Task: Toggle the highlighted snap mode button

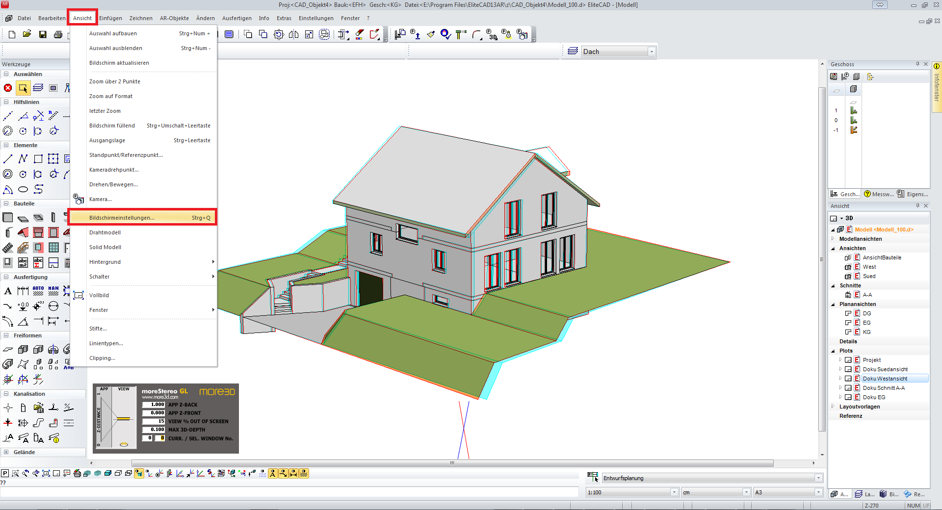Action: point(139,473)
